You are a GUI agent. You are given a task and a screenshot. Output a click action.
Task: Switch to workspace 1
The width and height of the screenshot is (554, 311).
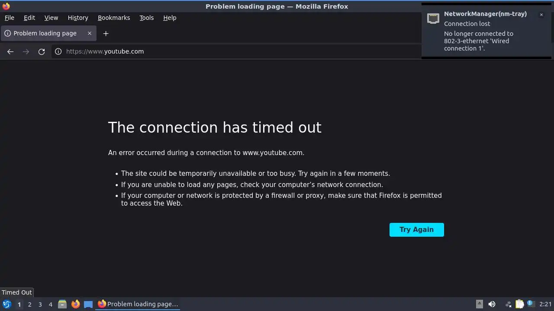[19, 305]
